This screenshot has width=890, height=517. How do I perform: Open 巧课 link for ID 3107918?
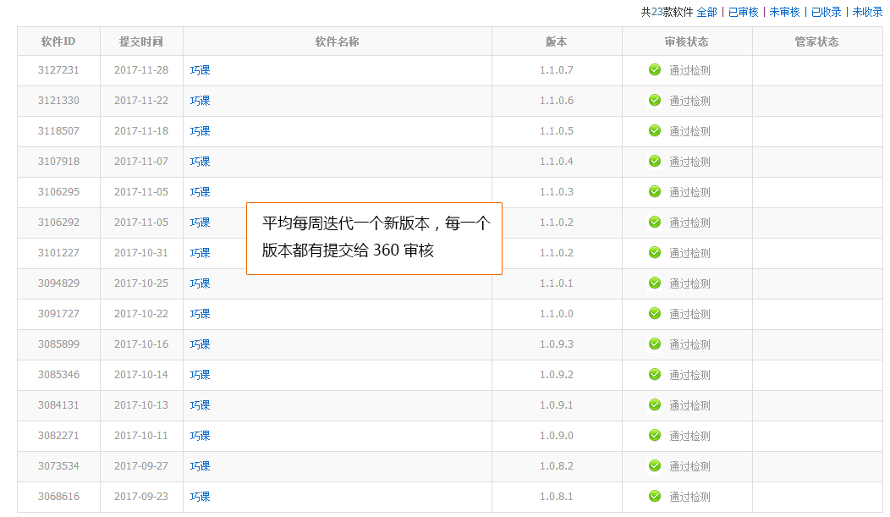click(x=200, y=162)
